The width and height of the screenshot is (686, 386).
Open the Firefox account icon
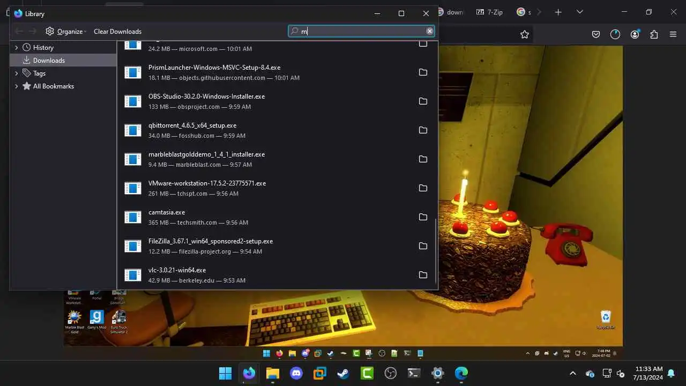pos(635,34)
